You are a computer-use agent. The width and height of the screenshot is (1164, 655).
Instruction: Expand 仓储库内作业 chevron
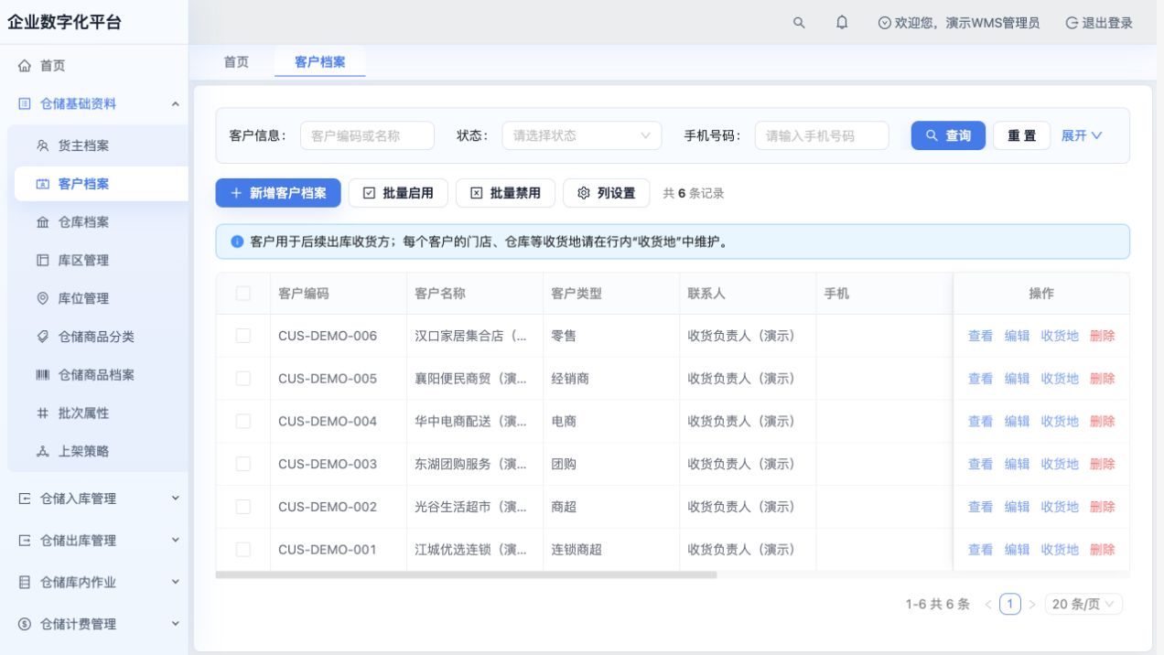(176, 583)
